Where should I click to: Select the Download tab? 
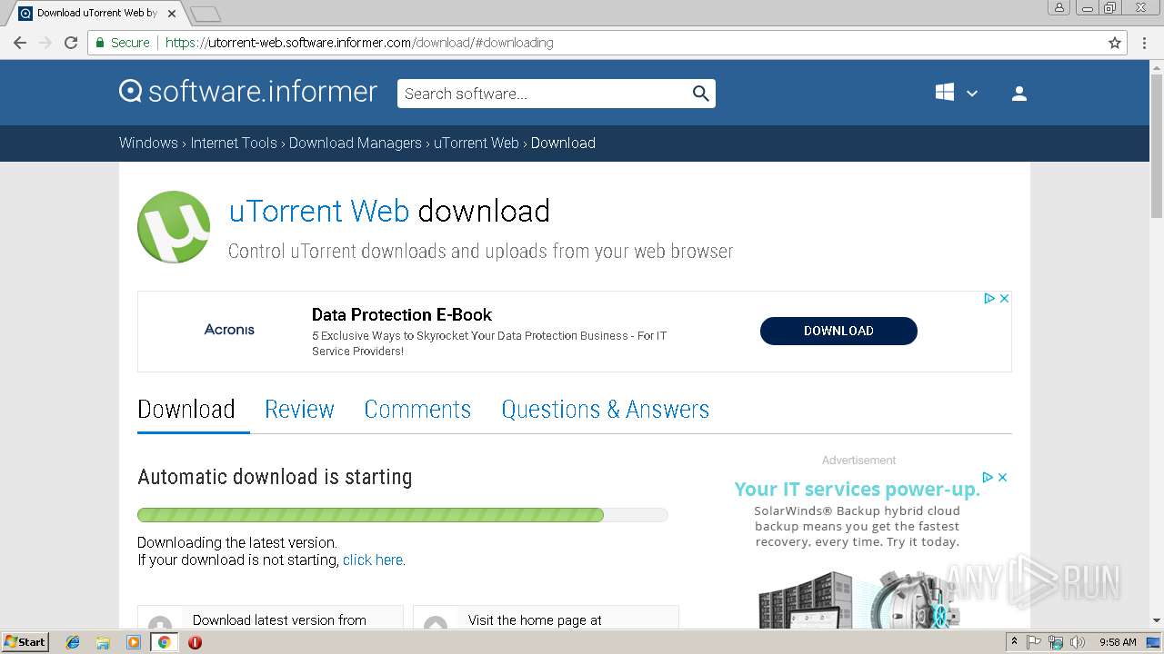click(x=186, y=410)
